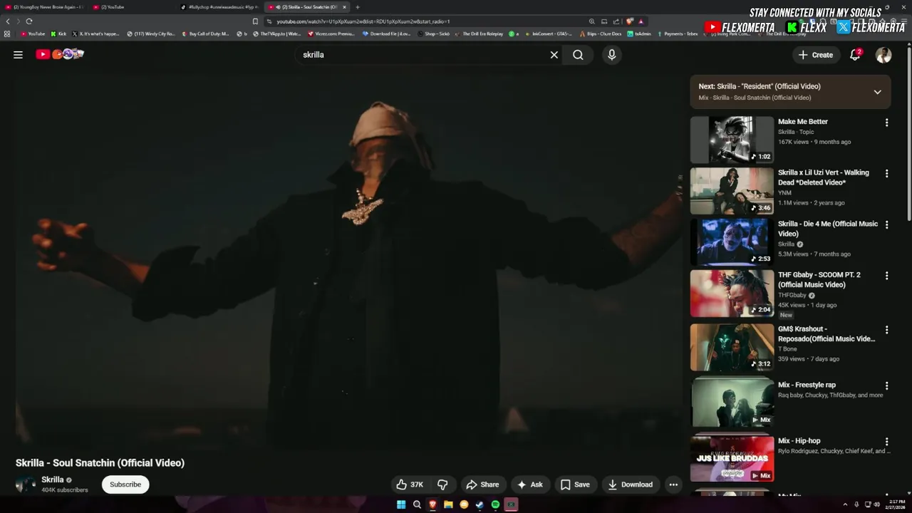
Task: Submit the search with the magnifier icon
Action: click(578, 55)
